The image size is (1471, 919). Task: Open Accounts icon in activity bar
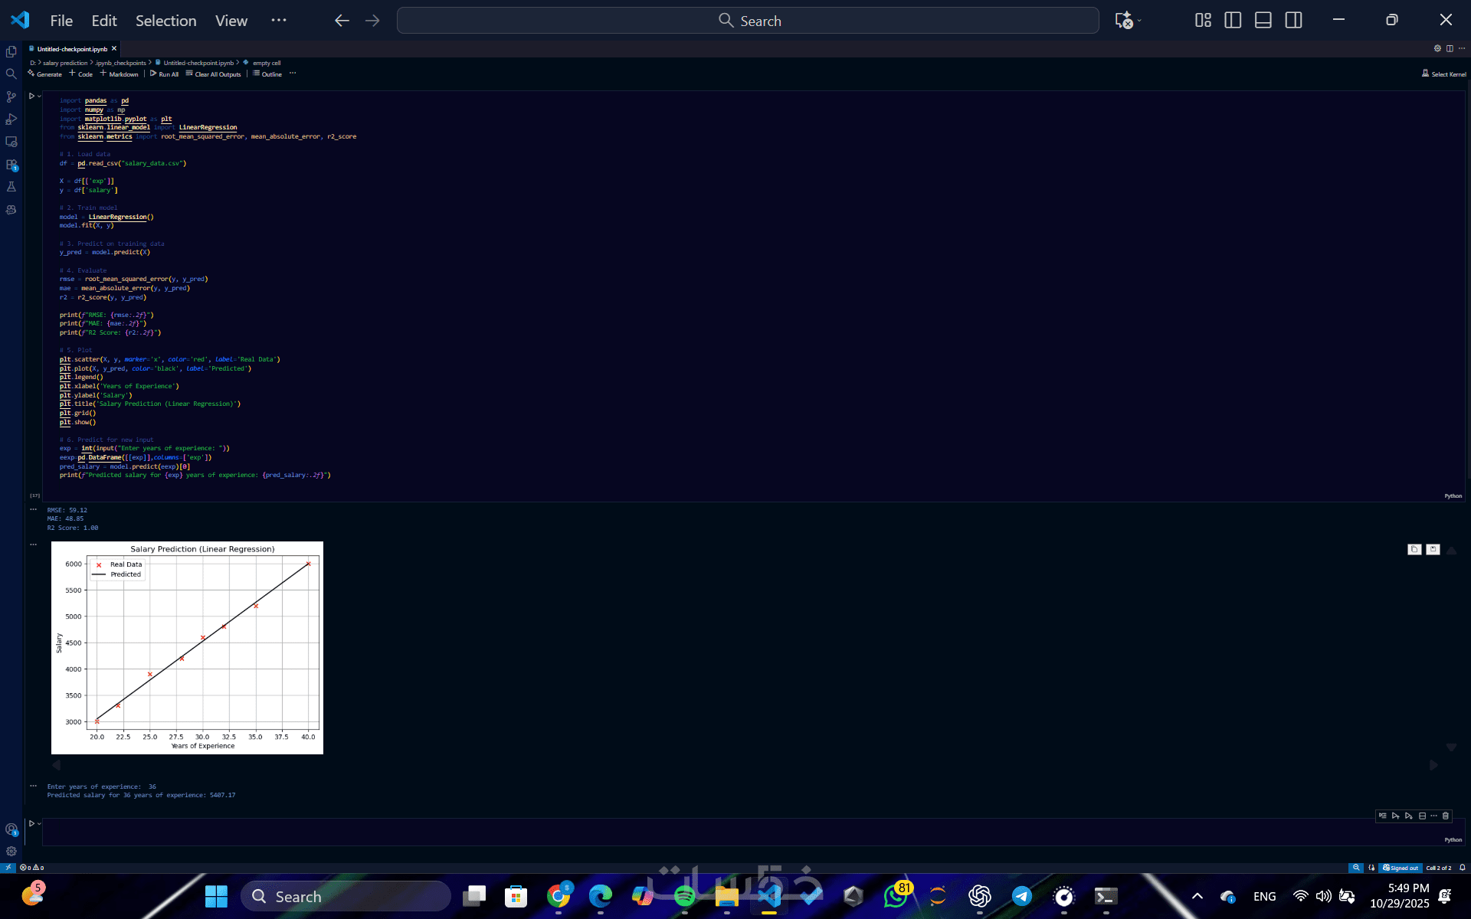click(x=11, y=829)
